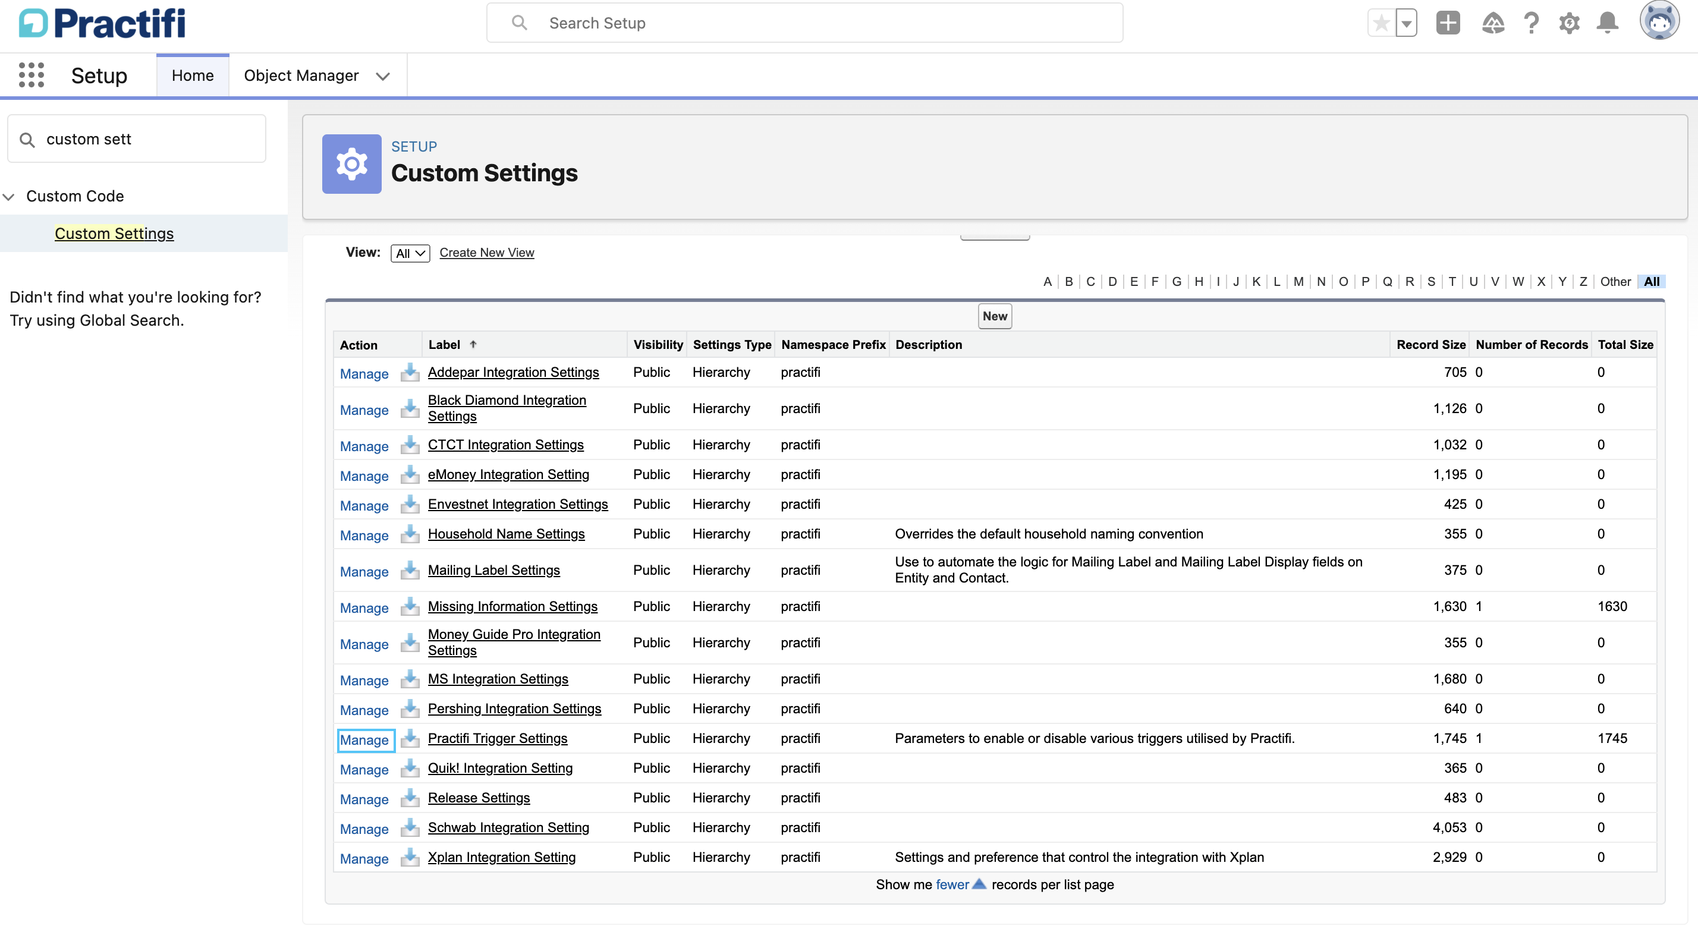Click the Number of Records column header
Viewport: 1698px width, 932px height.
coord(1532,345)
